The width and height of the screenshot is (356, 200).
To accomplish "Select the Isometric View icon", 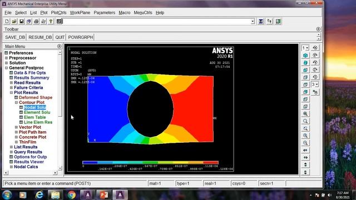I will pos(305,56).
